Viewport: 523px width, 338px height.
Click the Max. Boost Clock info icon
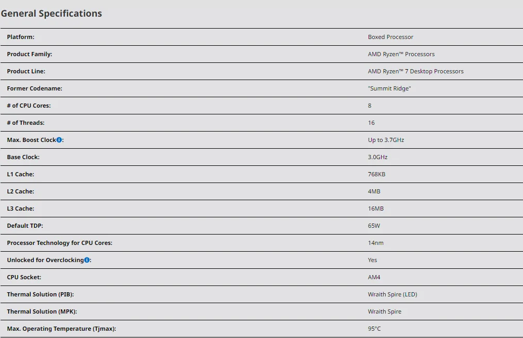point(59,140)
